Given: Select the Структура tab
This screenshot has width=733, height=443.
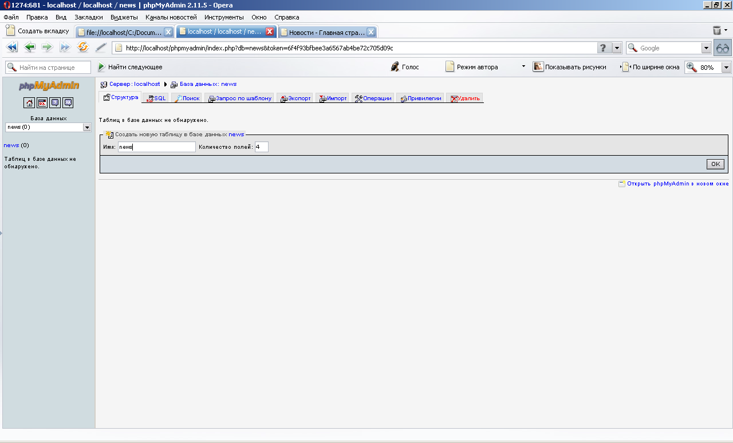Looking at the screenshot, I should pyautogui.click(x=120, y=97).
